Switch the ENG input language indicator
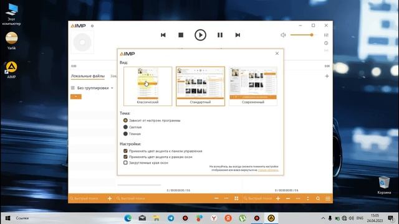The width and height of the screenshot is (399, 224). [x=360, y=218]
